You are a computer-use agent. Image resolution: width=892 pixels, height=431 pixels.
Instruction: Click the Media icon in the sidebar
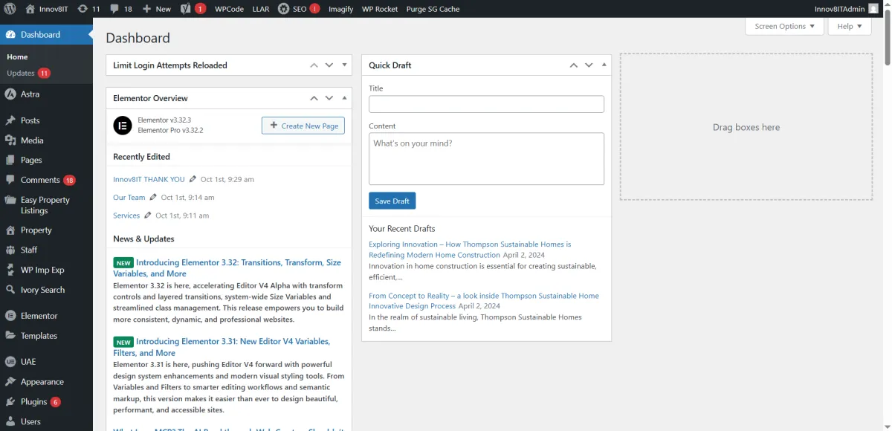(10, 140)
